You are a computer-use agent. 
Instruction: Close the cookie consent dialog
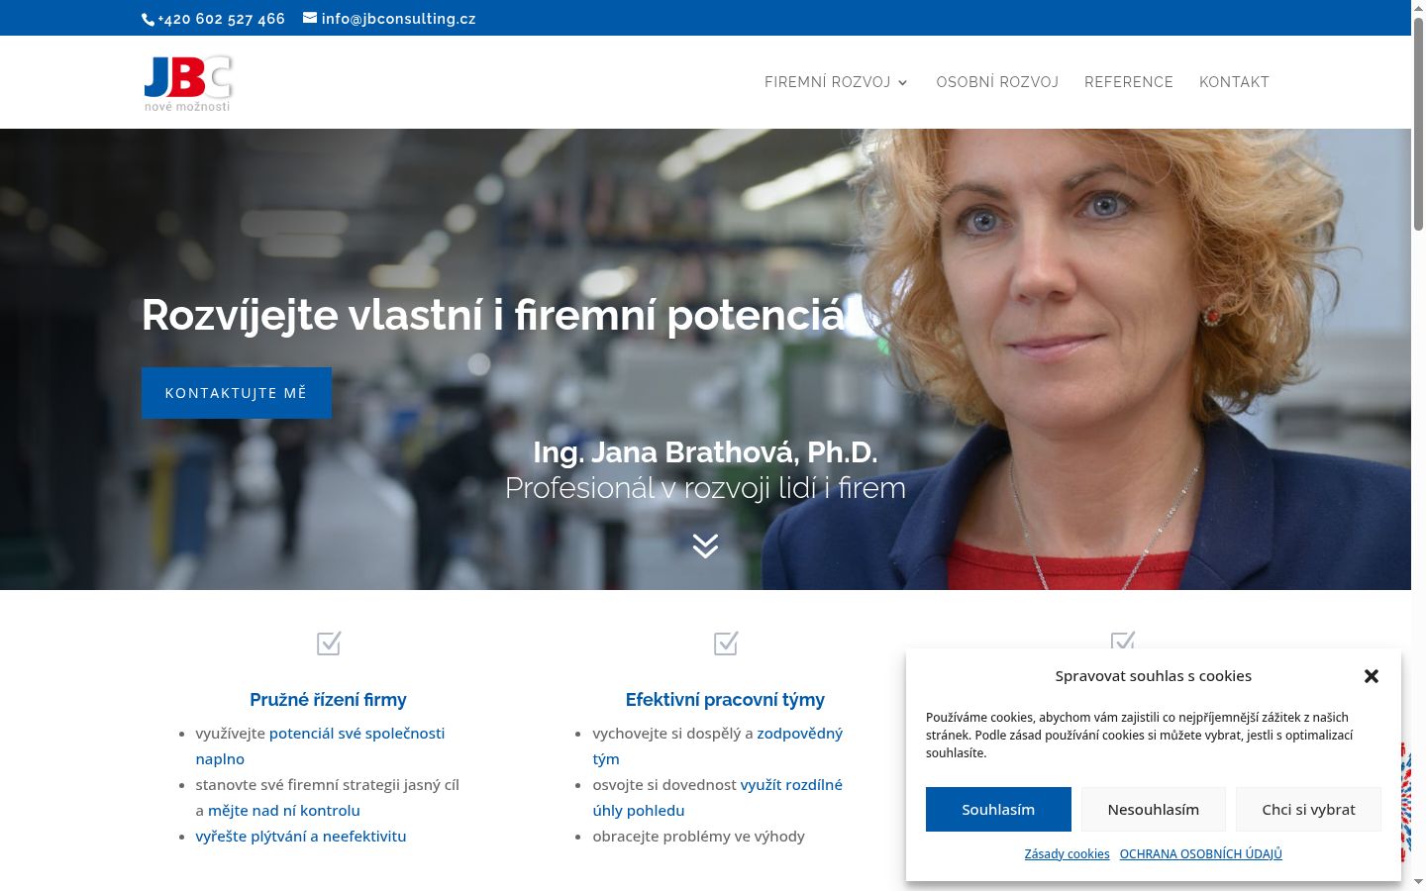(x=1372, y=676)
